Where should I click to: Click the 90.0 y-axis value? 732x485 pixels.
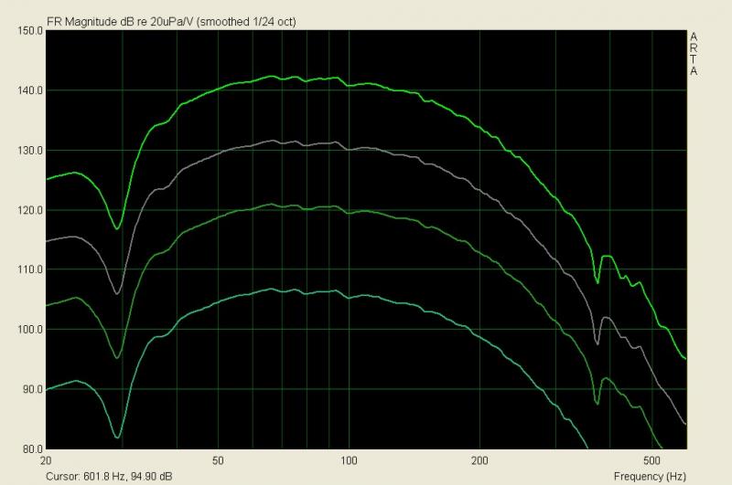(x=33, y=389)
